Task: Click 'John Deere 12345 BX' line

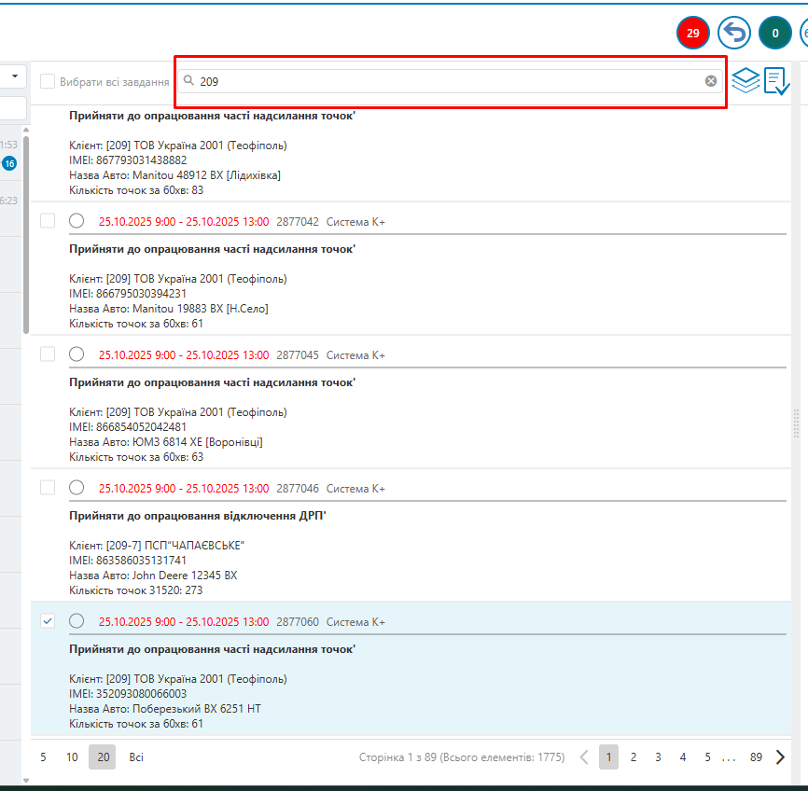Action: coord(153,576)
